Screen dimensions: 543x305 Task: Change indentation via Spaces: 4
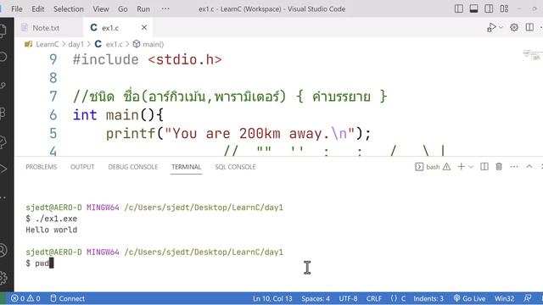click(x=316, y=298)
